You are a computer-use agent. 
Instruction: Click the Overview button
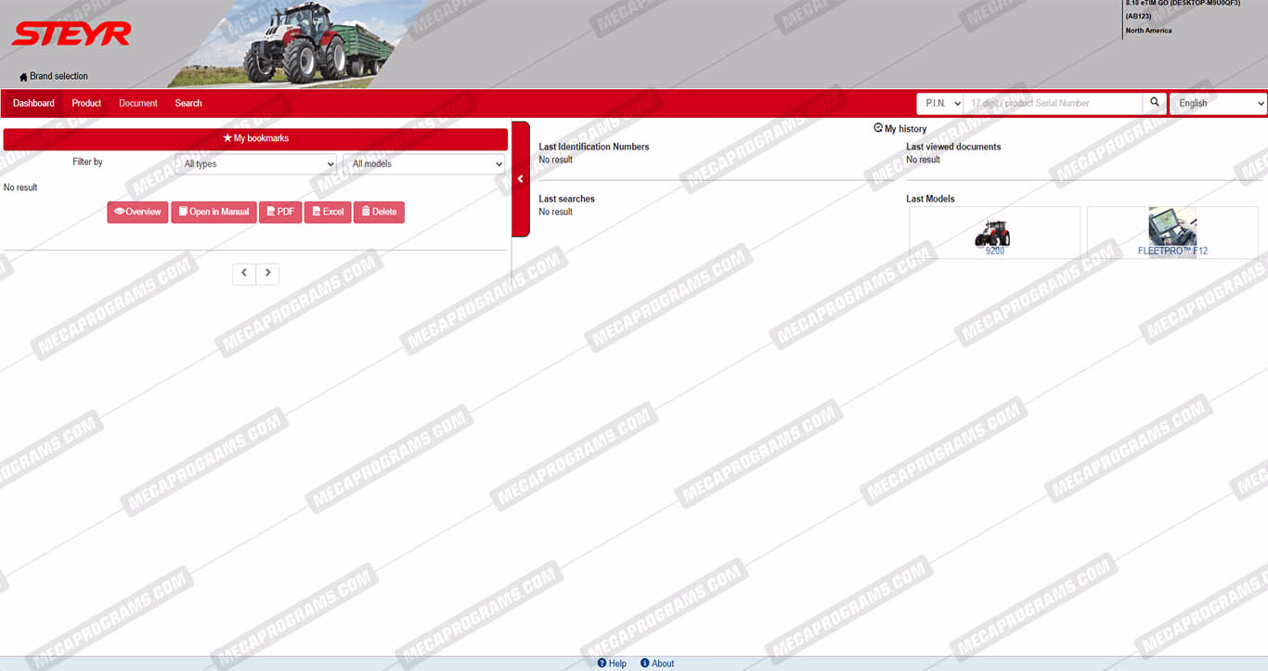[137, 212]
